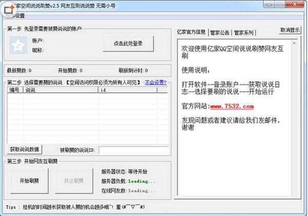This screenshot has width=308, height=216.
Task: Switch to the 管家公告 tab
Action: (220, 32)
